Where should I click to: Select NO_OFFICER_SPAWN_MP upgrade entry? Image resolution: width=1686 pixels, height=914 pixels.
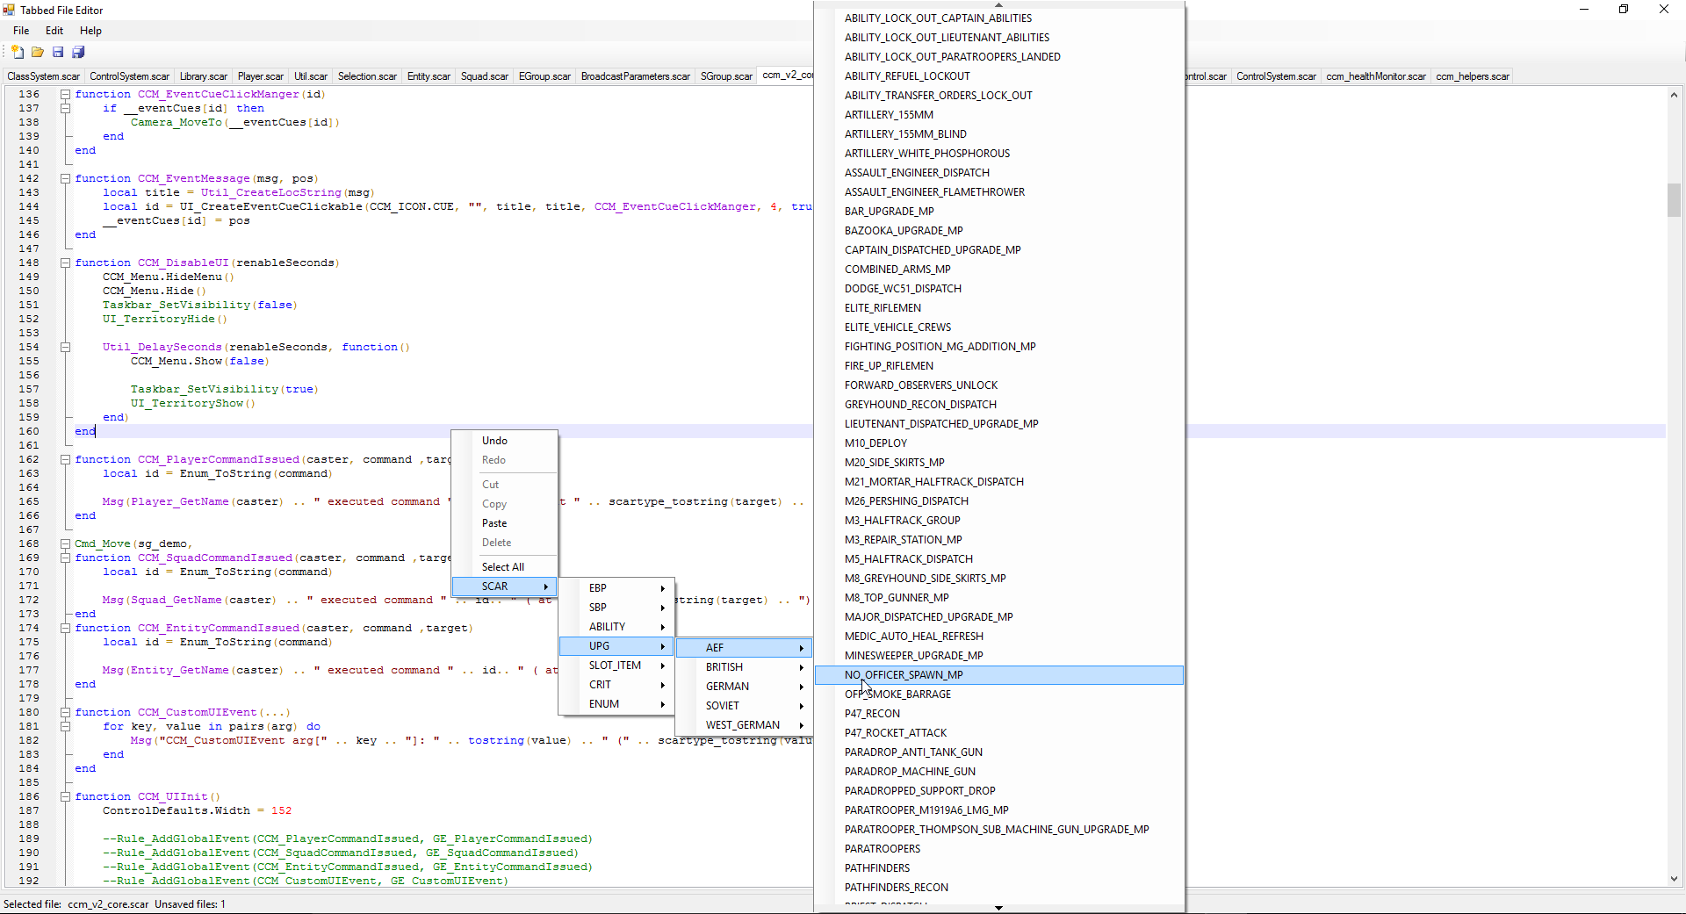[x=999, y=675]
